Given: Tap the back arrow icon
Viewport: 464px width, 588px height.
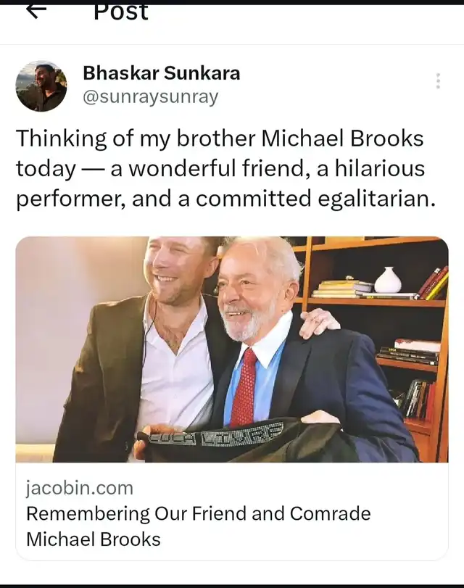Looking at the screenshot, I should click(x=36, y=12).
